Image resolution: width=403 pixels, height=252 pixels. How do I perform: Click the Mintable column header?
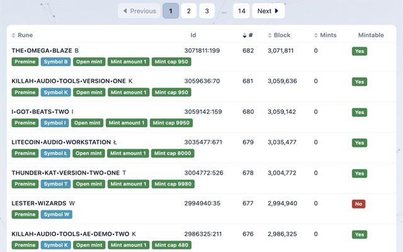point(371,35)
